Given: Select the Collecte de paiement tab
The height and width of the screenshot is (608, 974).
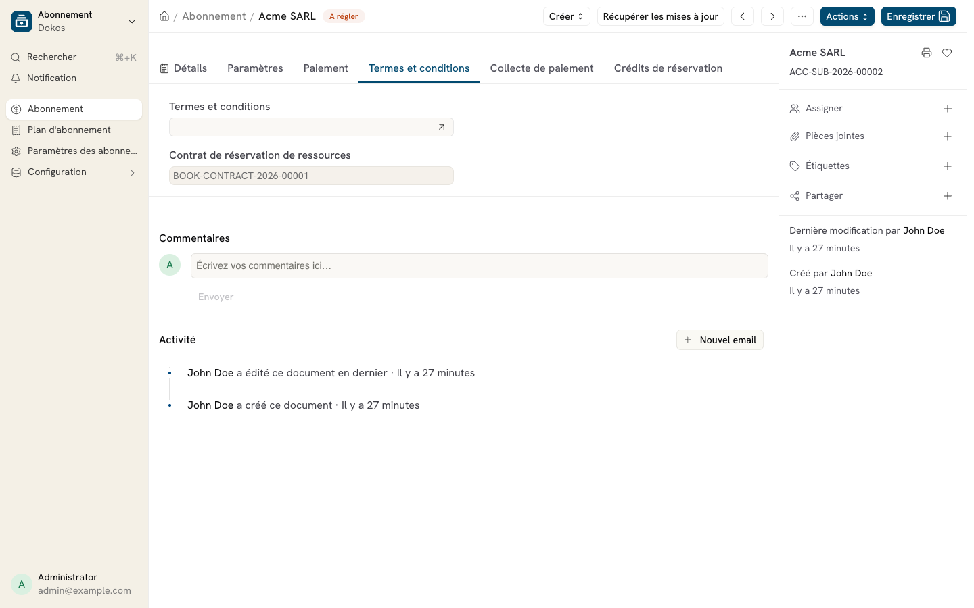Looking at the screenshot, I should pos(542,68).
